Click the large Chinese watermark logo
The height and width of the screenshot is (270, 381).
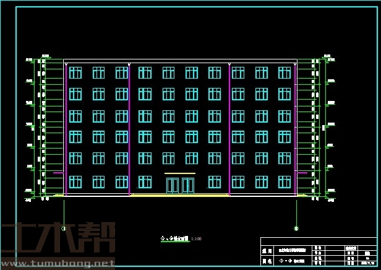tap(58, 240)
